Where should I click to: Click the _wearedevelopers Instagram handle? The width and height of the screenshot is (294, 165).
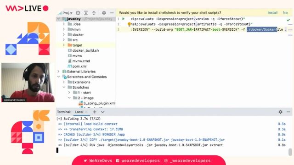click(x=190, y=161)
